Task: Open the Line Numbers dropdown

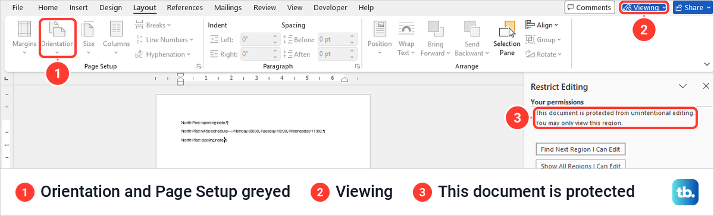Action: point(165,40)
